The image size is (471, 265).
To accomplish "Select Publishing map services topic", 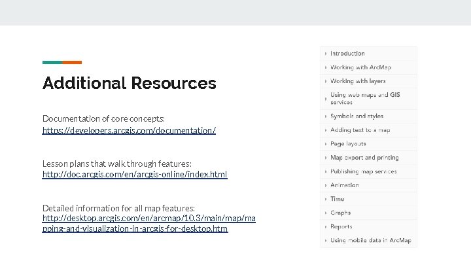I will [x=364, y=171].
